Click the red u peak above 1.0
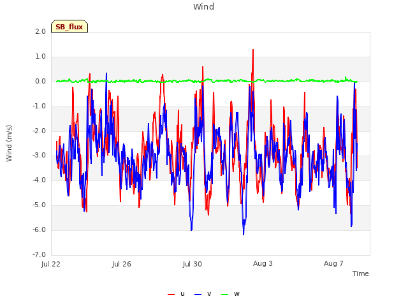The width and height of the screenshot is (408, 306). (x=253, y=50)
